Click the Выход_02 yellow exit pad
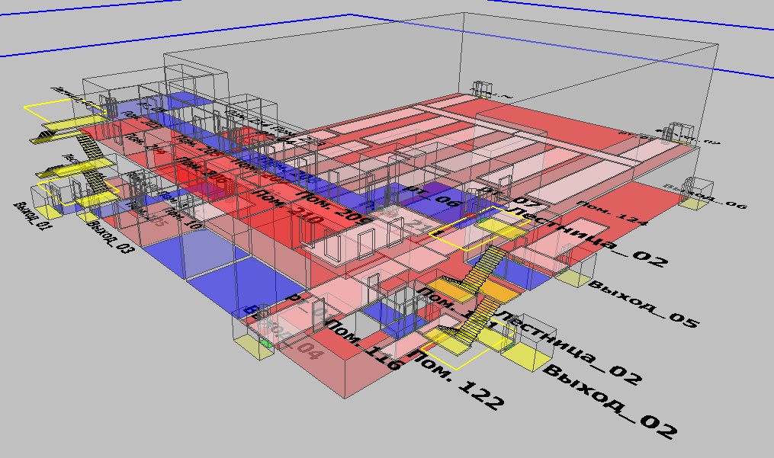 click(527, 357)
